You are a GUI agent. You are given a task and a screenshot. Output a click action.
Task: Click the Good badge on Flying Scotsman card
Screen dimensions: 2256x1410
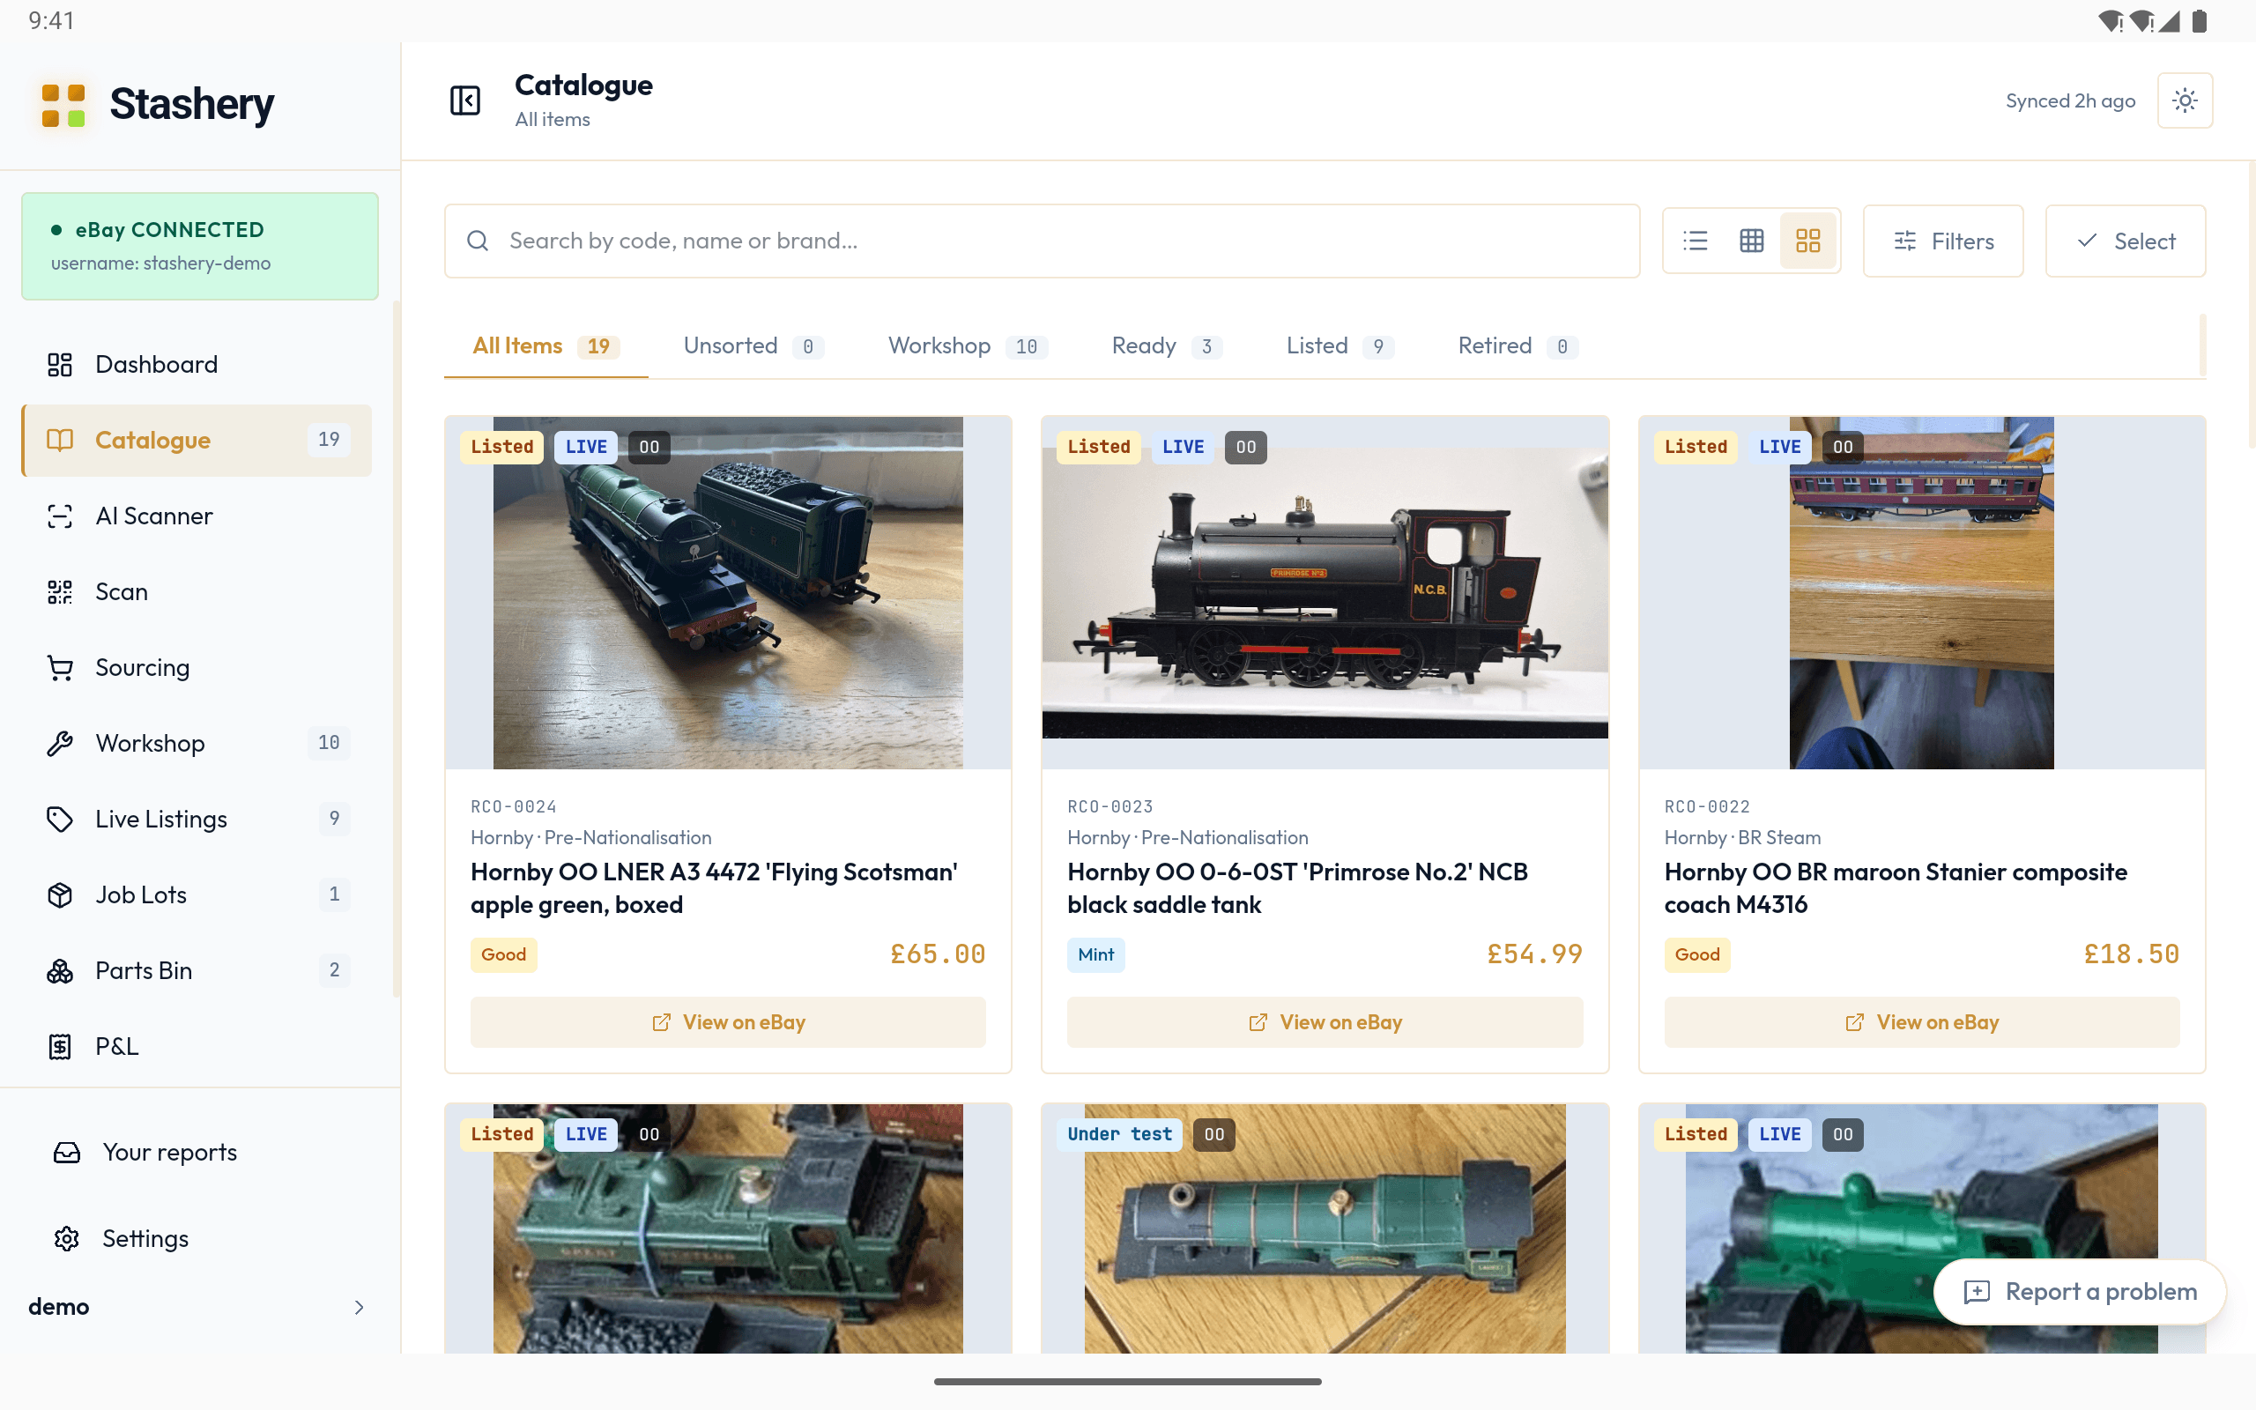pos(503,955)
